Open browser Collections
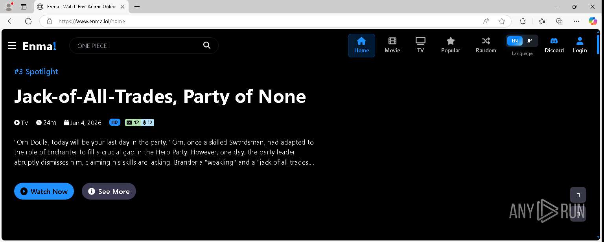 (559, 21)
